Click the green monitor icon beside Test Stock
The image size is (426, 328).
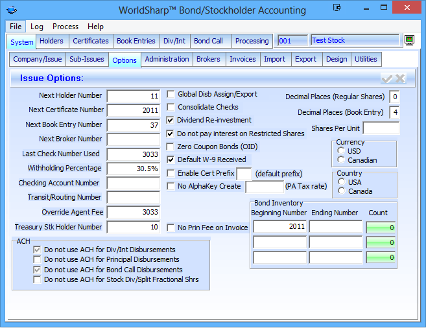409,40
